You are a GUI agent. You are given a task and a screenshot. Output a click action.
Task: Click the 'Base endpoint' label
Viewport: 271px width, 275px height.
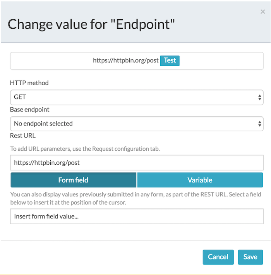tap(30, 110)
